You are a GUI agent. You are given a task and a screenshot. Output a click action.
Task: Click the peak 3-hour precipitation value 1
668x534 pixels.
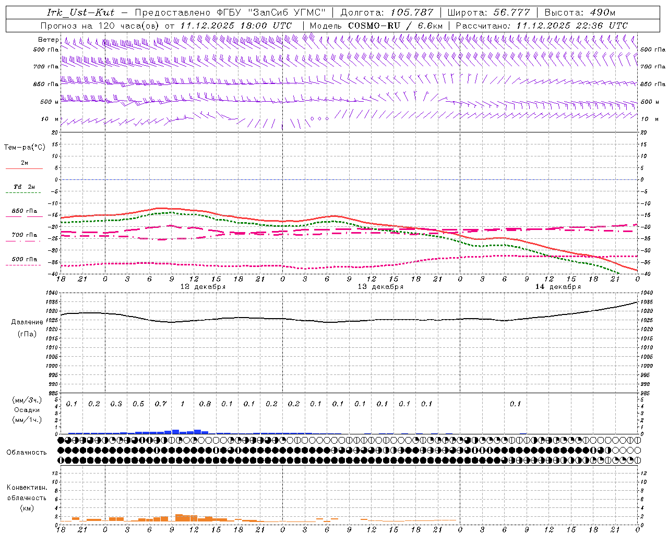(x=183, y=404)
